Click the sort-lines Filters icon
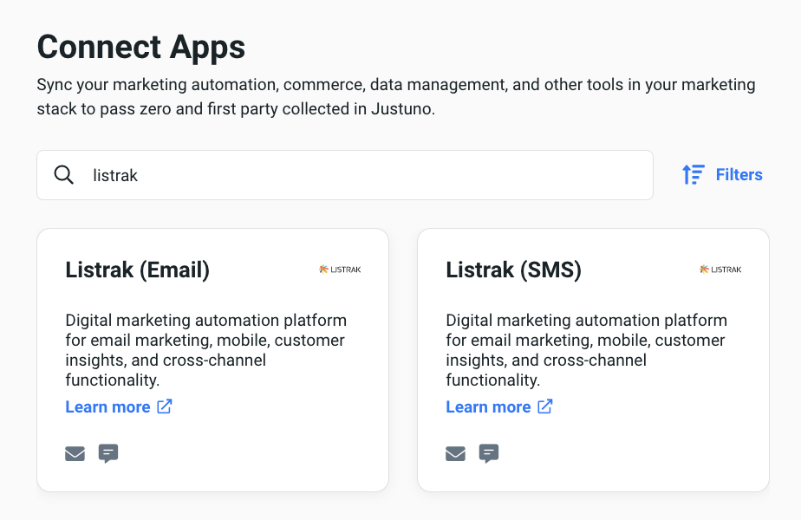 coord(693,175)
